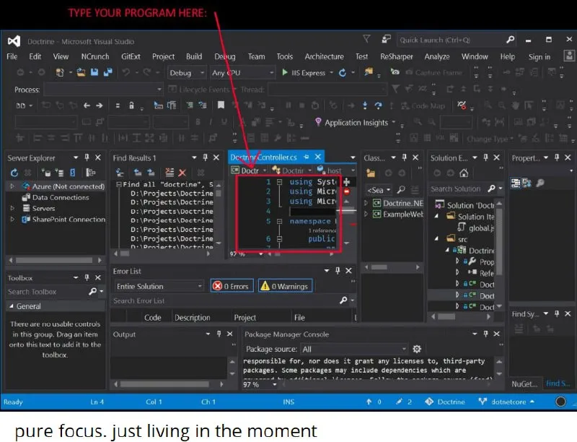Toggle auto-hide pin on Output panel
The height and width of the screenshot is (442, 577).
[219, 334]
